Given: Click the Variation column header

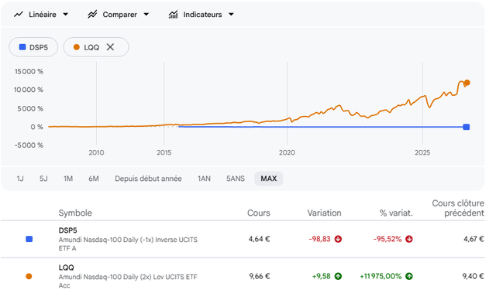Looking at the screenshot, I should coord(324,213).
